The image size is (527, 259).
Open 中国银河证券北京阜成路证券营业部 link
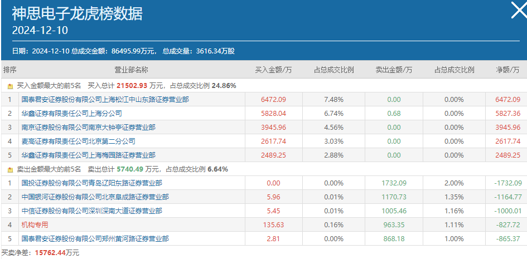tap(95, 197)
